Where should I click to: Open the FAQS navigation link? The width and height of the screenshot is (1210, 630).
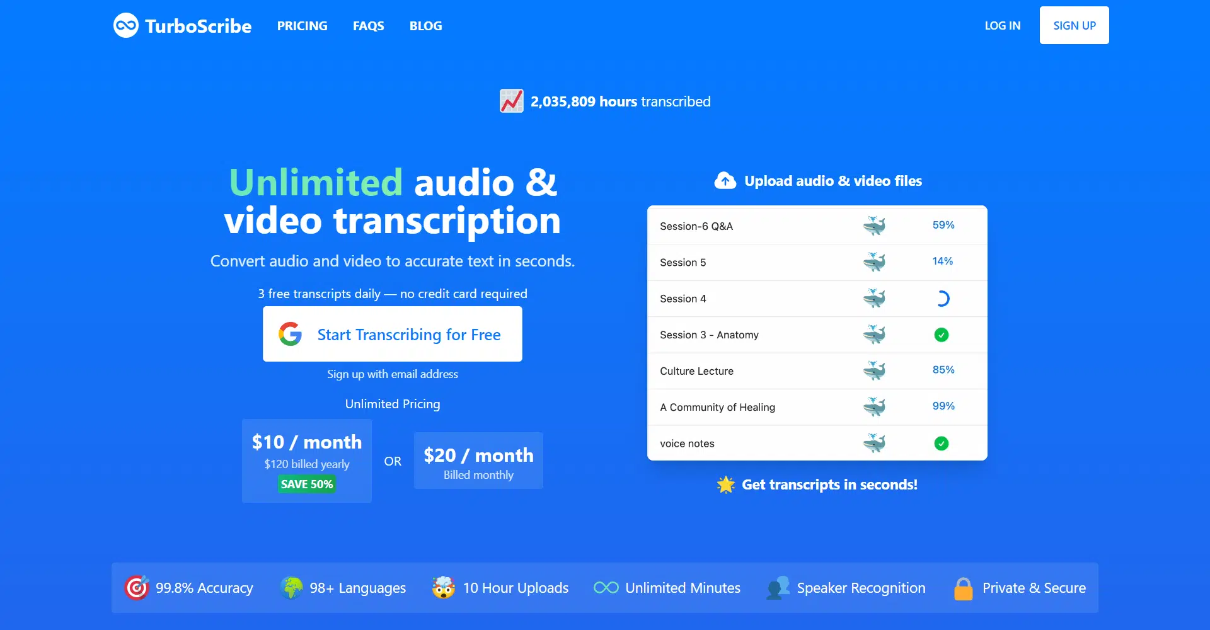(x=368, y=26)
